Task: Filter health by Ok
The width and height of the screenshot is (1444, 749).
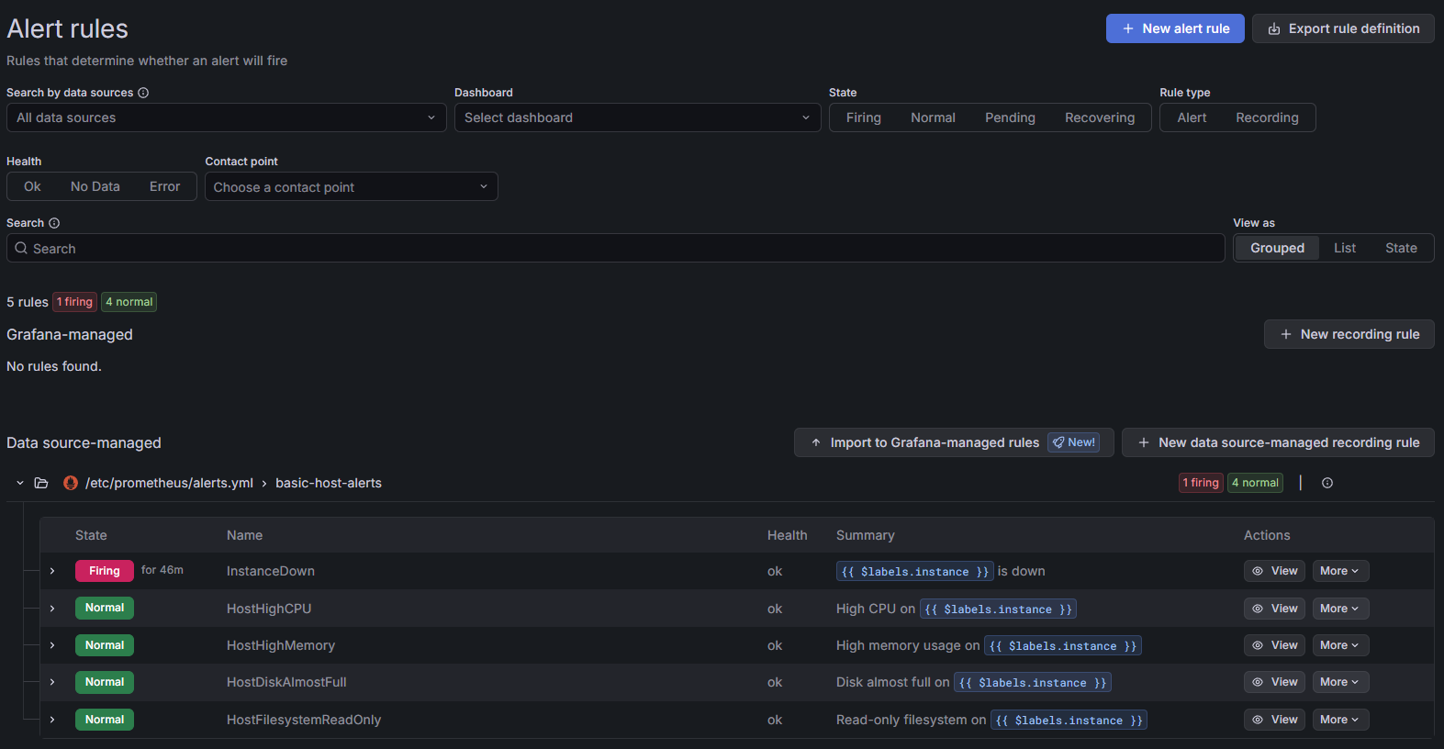Action: 32,186
